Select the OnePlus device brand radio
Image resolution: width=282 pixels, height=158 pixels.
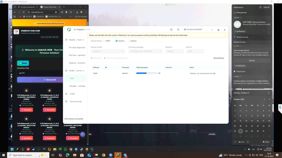click(117, 41)
